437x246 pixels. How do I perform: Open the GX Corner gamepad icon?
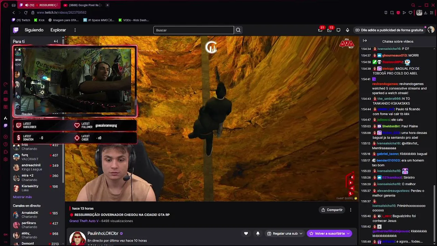[14, 5]
